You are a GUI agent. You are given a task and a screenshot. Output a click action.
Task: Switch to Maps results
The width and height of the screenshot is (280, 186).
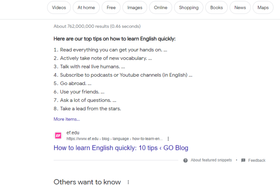coord(263,7)
